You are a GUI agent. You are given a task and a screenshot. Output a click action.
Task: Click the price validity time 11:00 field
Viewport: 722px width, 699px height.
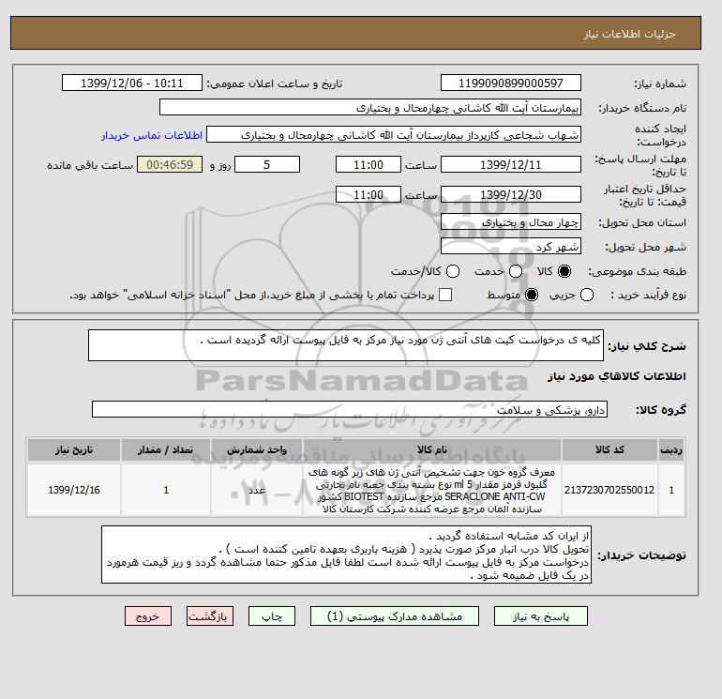pyautogui.click(x=369, y=194)
